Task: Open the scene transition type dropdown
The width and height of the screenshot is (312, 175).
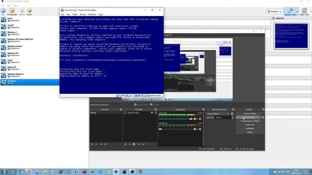Action: pyautogui.click(x=218, y=114)
